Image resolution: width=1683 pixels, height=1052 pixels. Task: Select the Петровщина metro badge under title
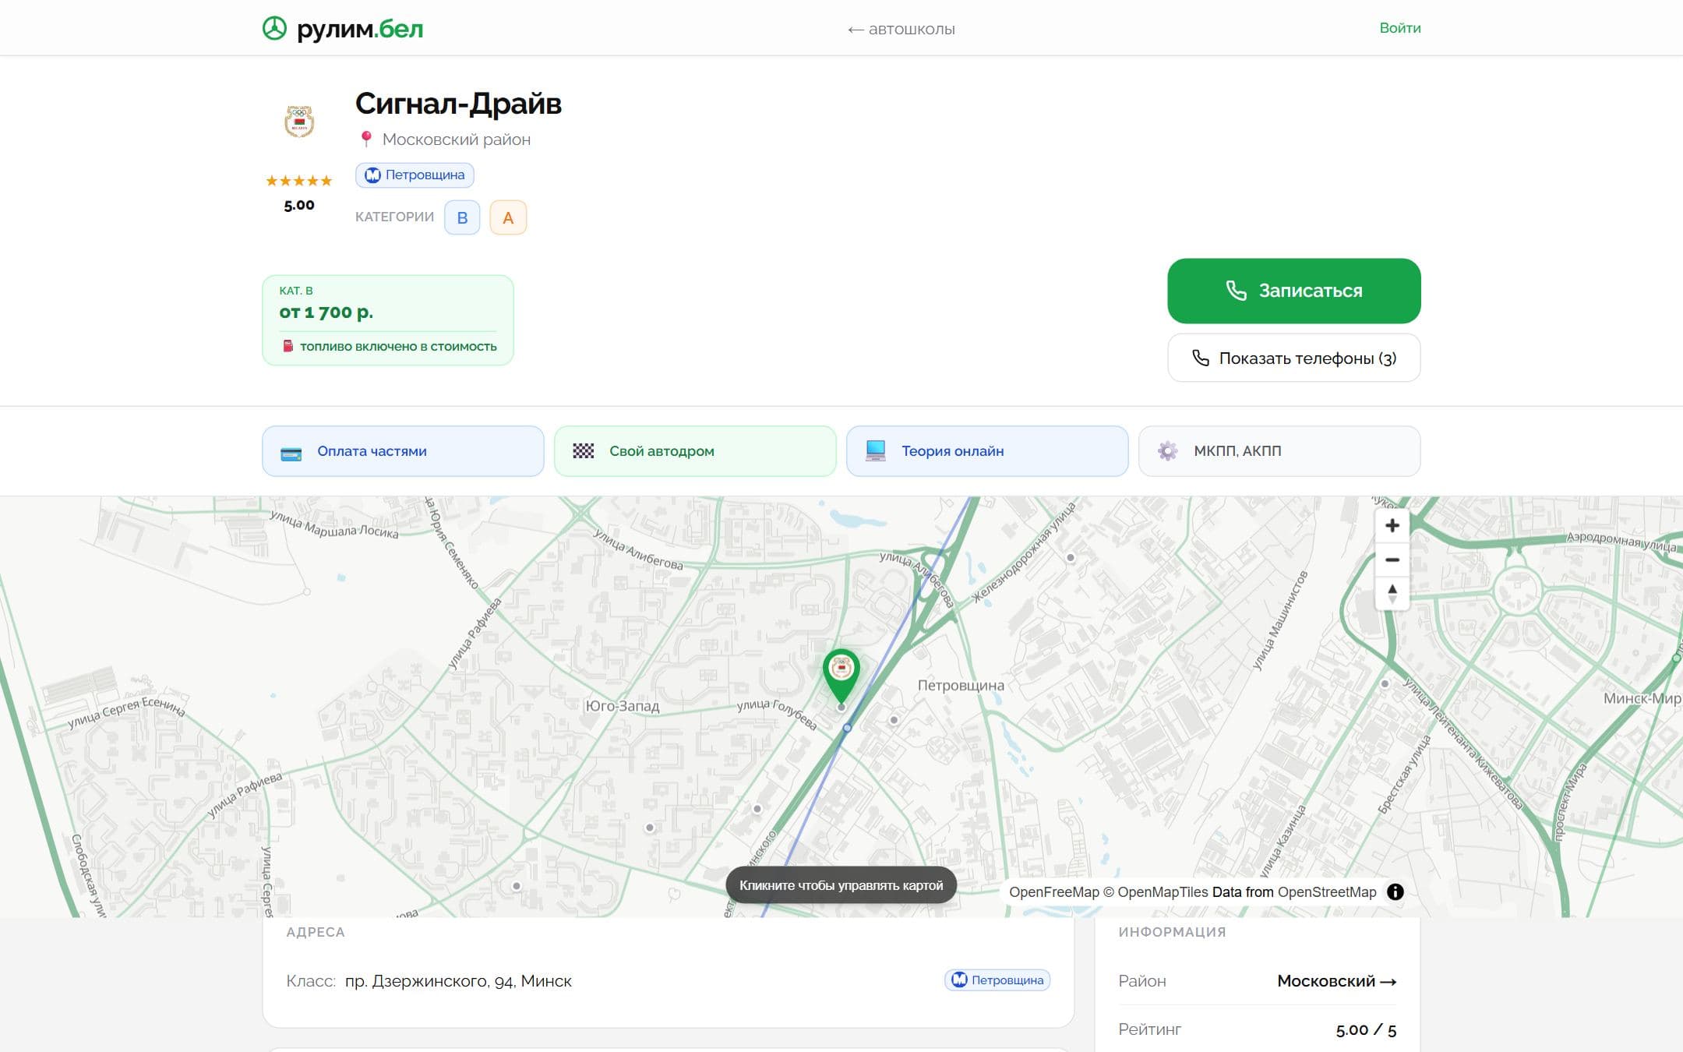point(415,175)
